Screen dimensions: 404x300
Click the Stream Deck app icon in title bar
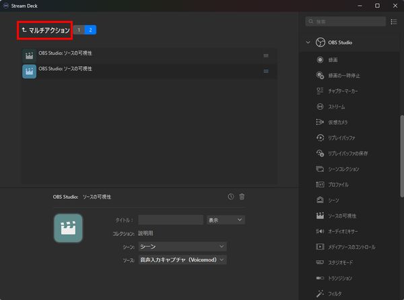[5, 5]
